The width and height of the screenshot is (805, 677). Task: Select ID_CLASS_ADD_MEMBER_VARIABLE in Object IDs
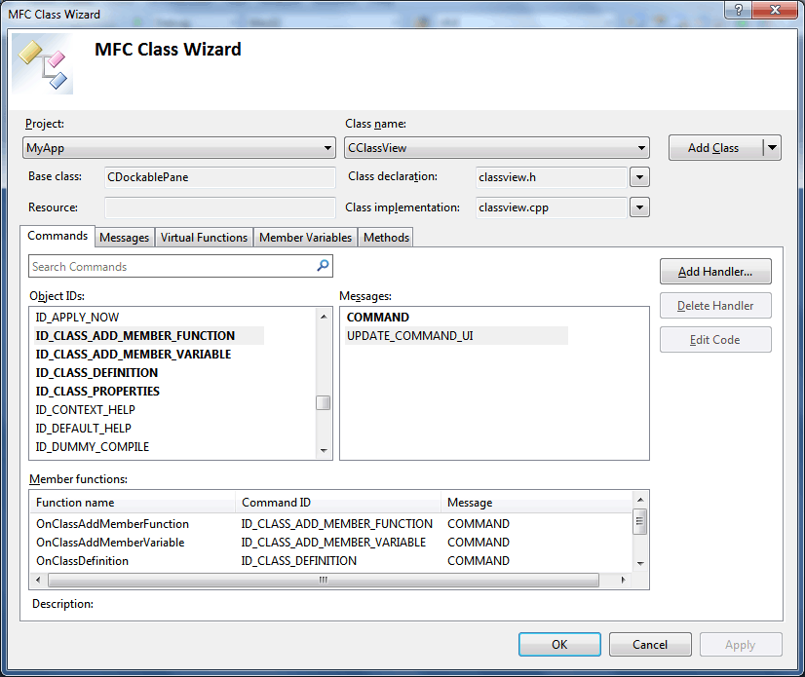click(133, 355)
